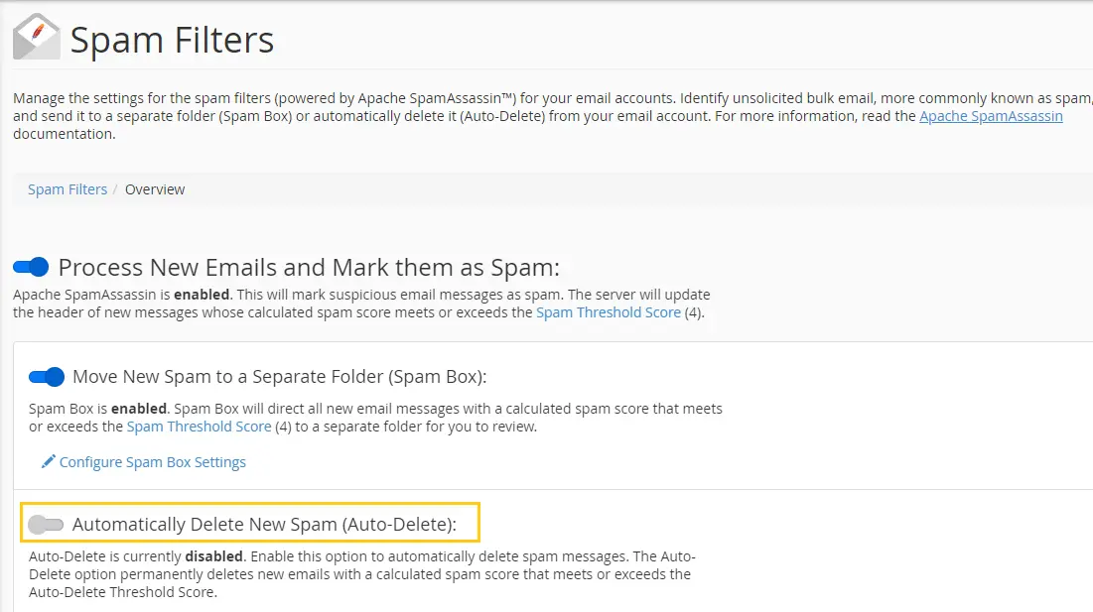
Task: Click the large Spam Filters page title
Action: pyautogui.click(x=172, y=40)
